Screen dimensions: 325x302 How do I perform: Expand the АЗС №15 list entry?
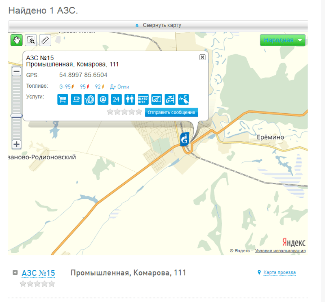tap(15, 272)
